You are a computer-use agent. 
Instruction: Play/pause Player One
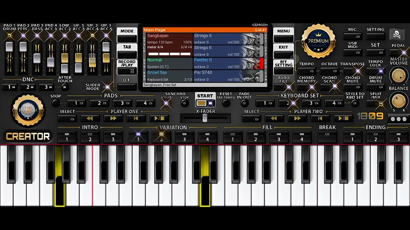159,119
